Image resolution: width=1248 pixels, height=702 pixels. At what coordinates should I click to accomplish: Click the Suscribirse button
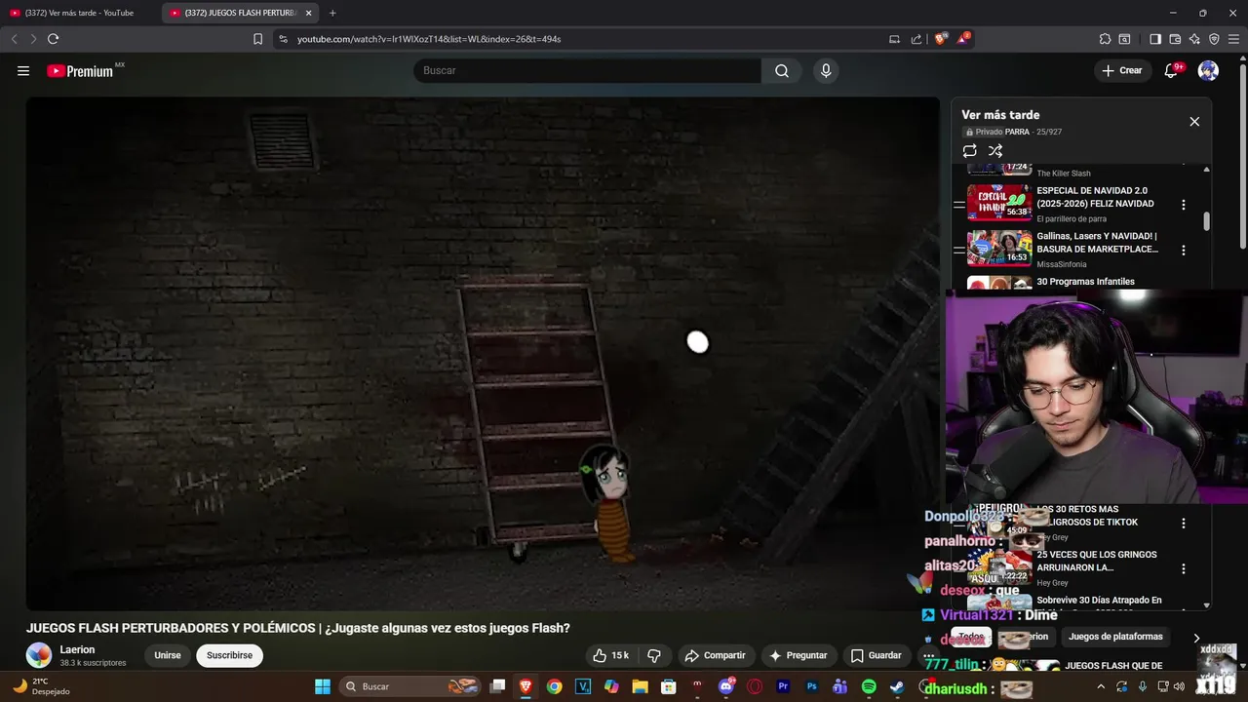229,655
